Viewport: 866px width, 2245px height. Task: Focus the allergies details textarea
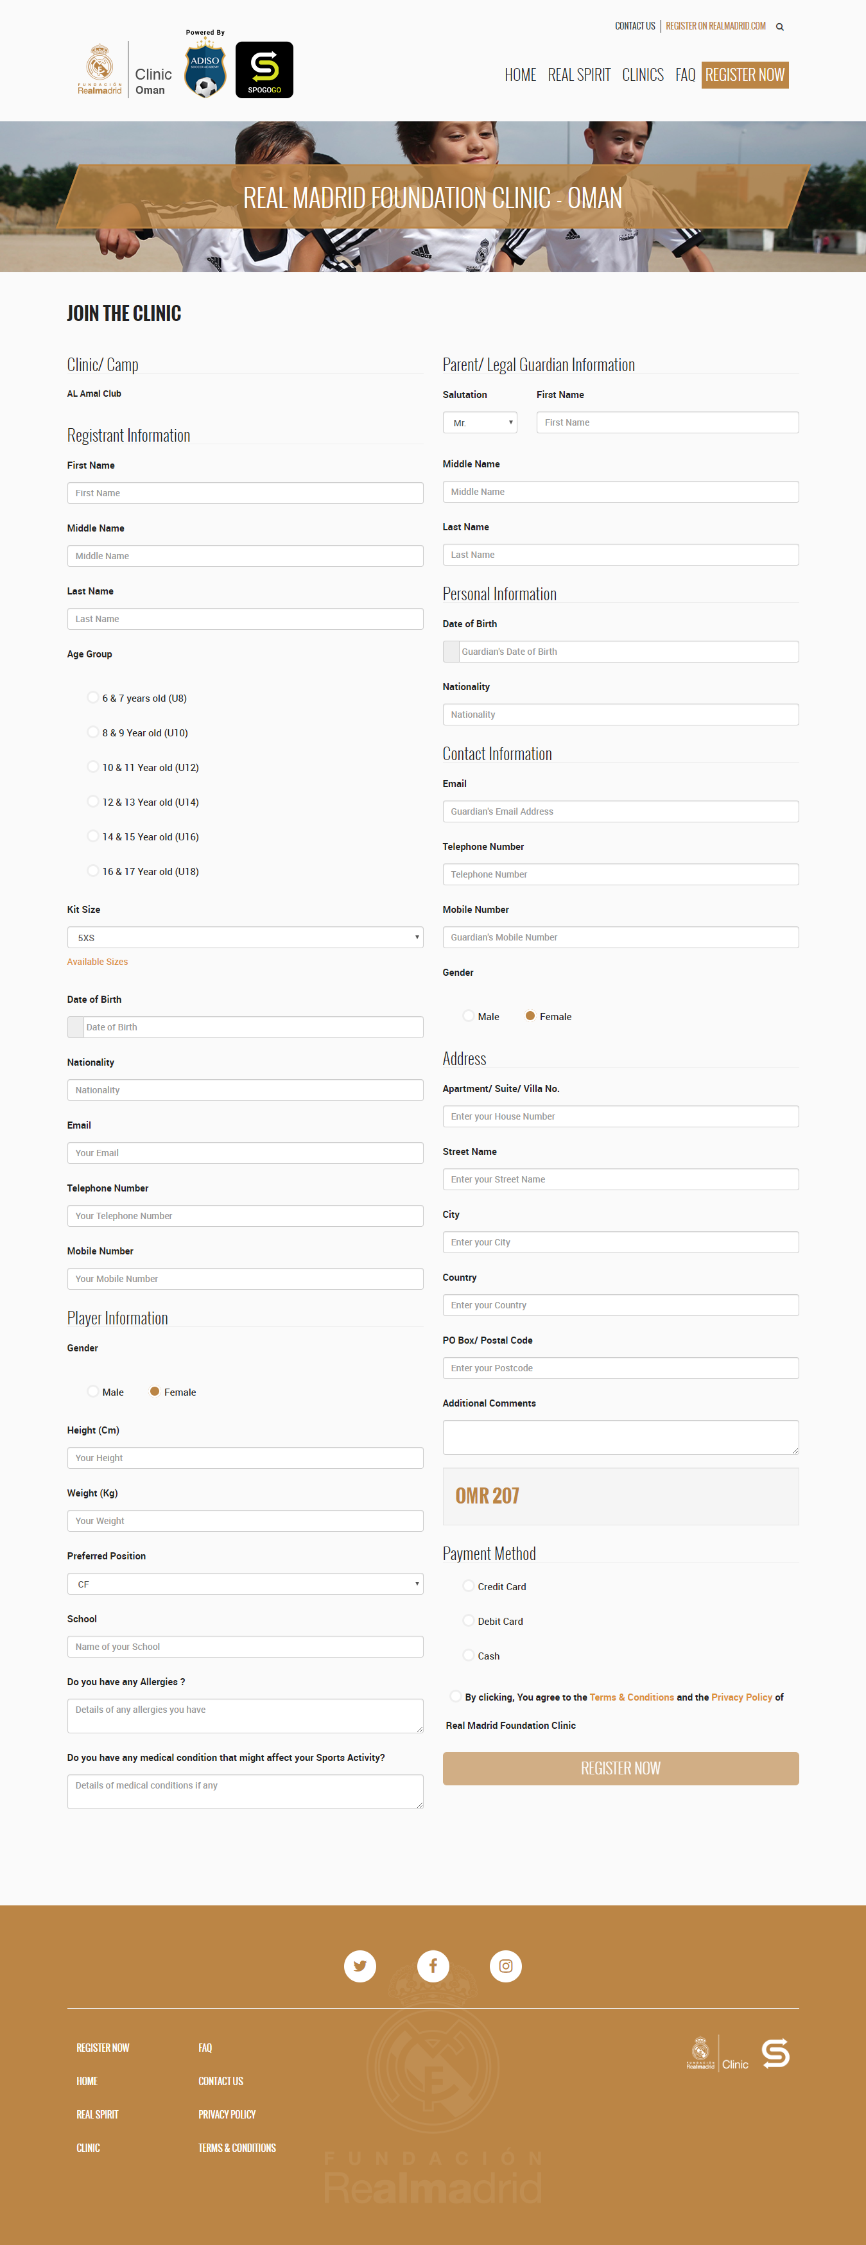(x=245, y=1715)
